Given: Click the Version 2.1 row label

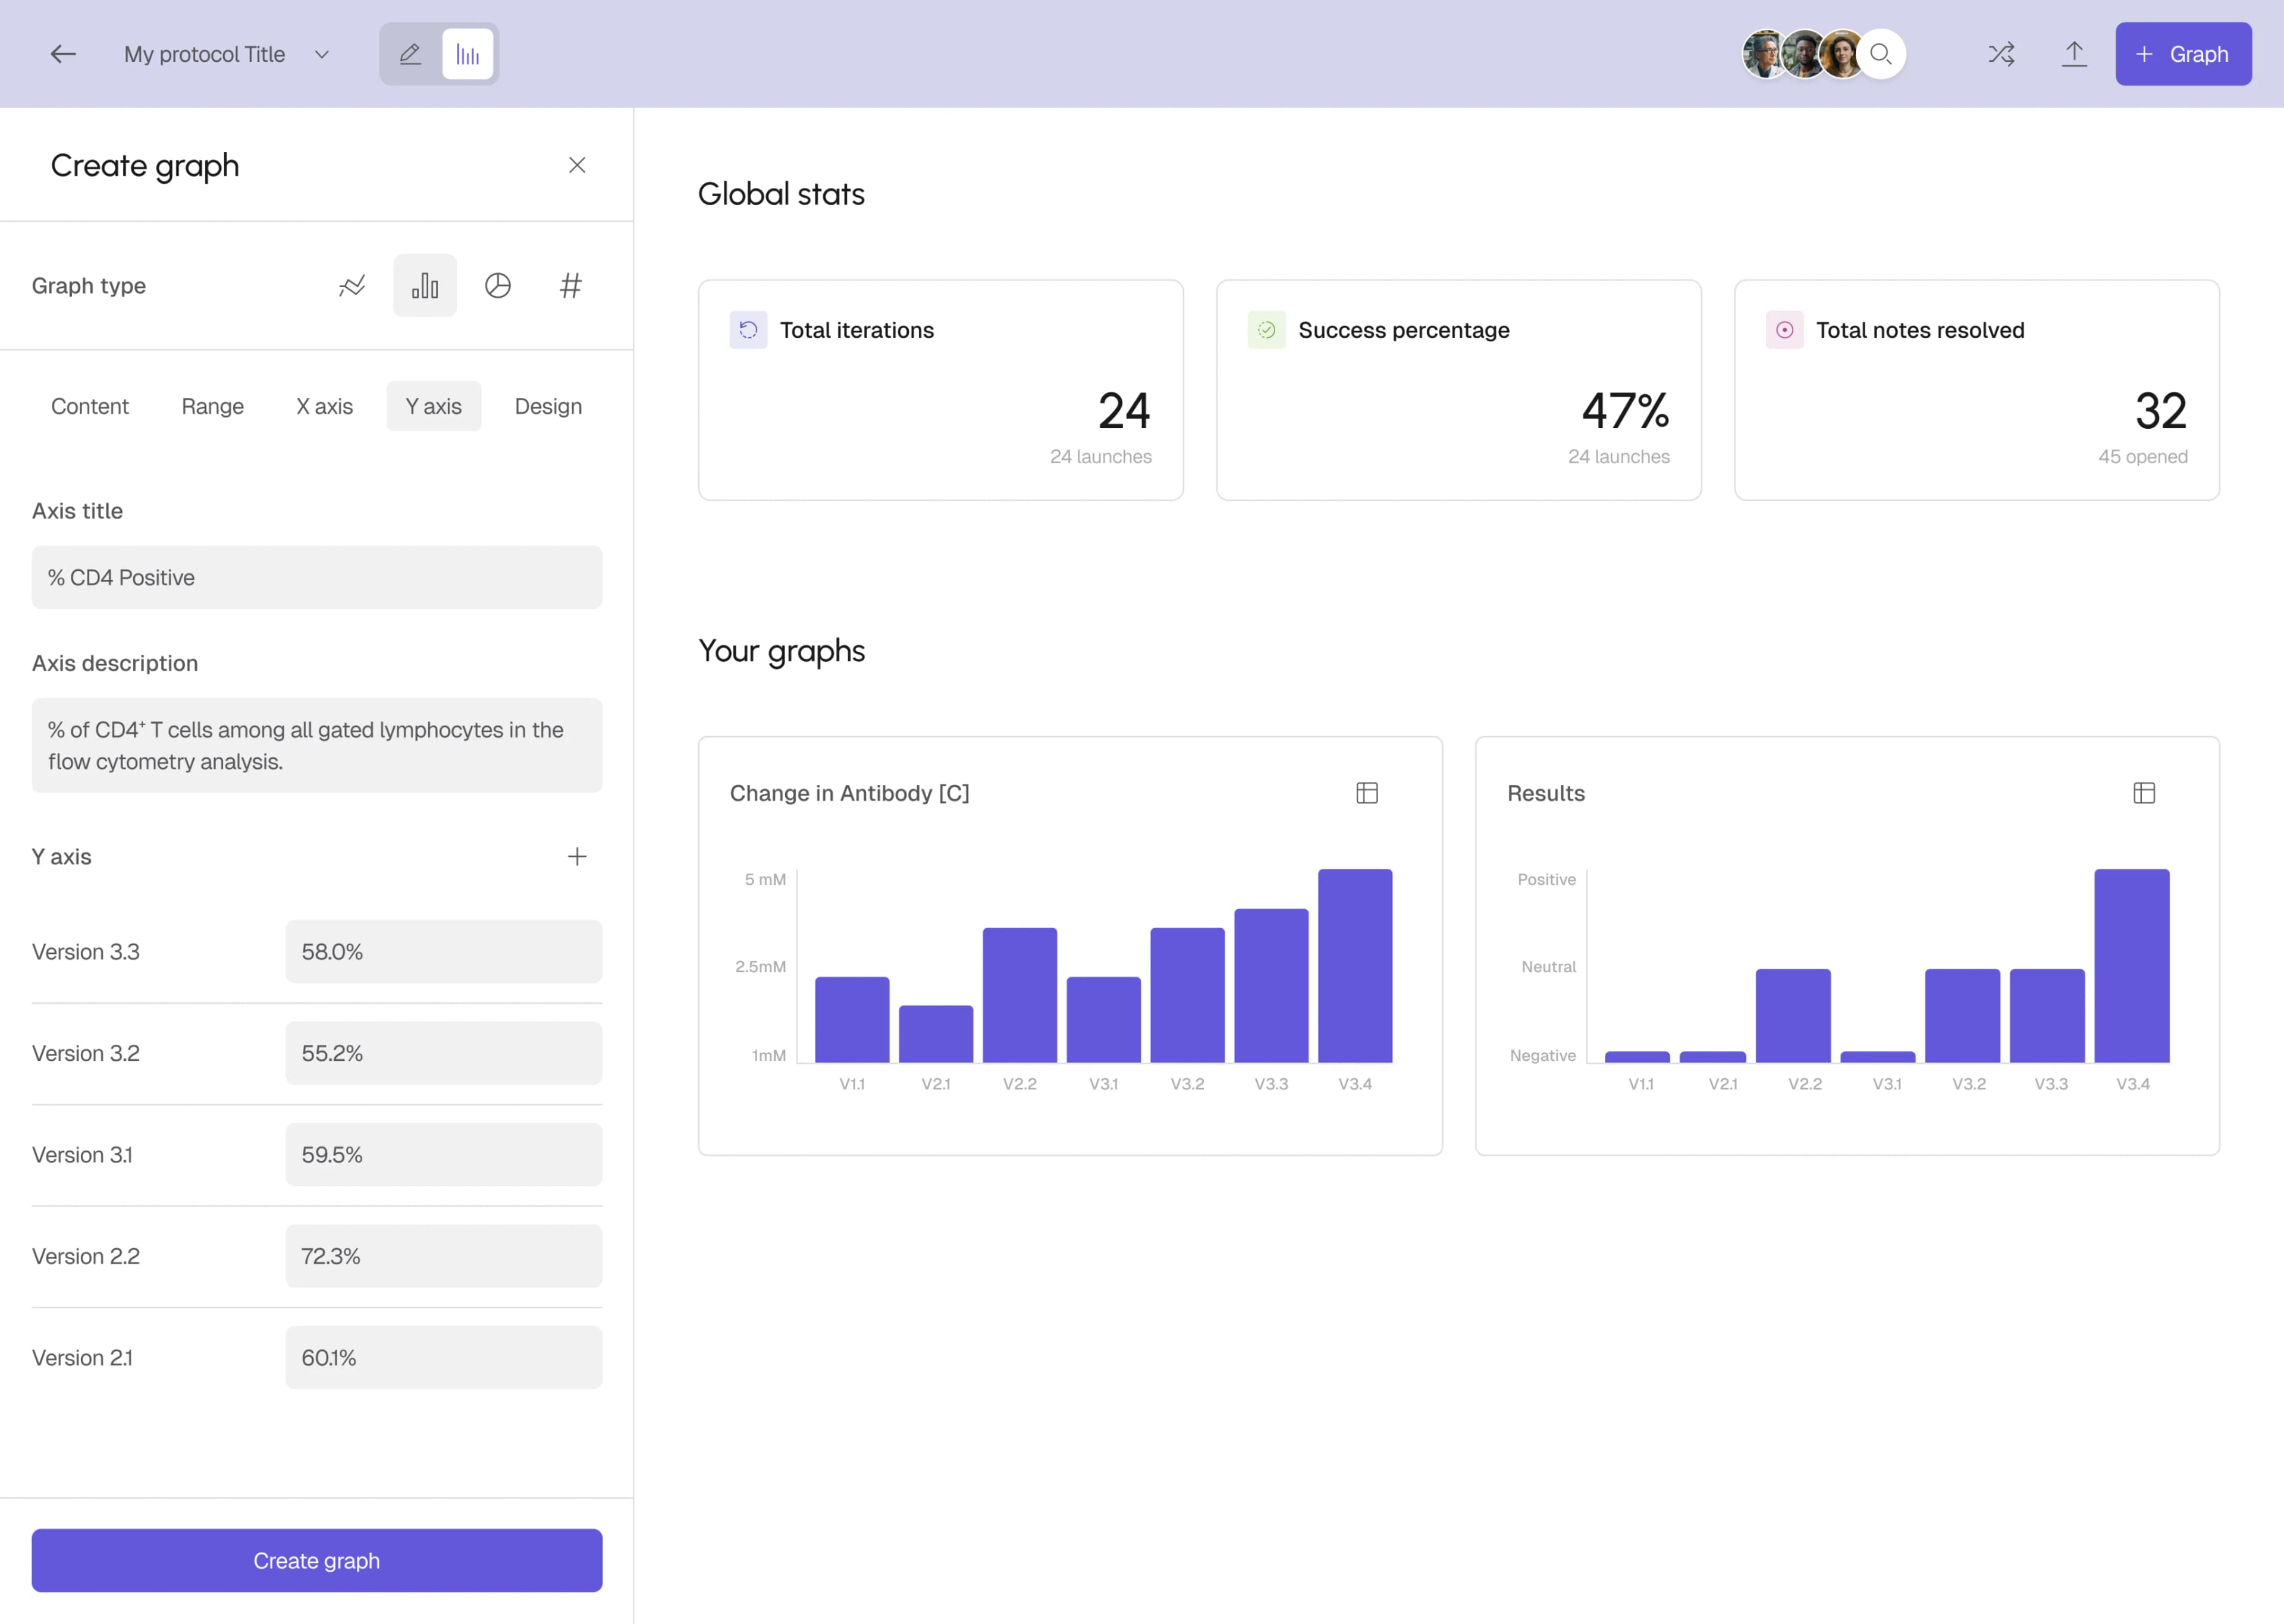Looking at the screenshot, I should [x=82, y=1357].
